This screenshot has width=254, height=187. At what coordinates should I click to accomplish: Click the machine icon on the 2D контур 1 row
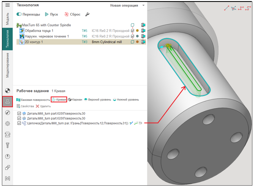pos(143,42)
